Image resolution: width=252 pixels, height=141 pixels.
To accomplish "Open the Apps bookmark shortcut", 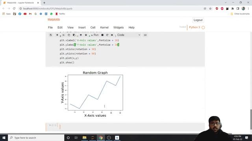I will (x=6, y=14).
